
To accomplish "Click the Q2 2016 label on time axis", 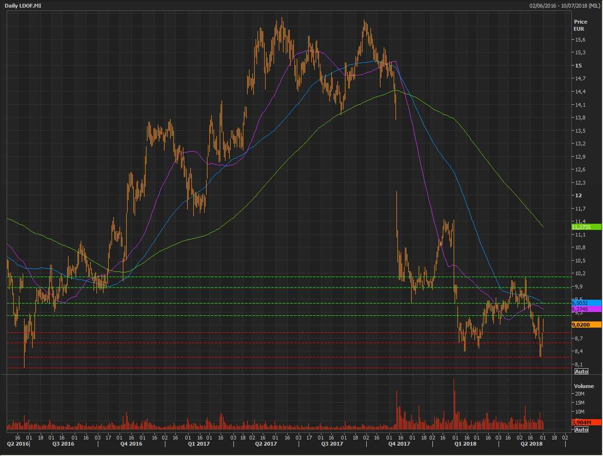I will pyautogui.click(x=17, y=444).
